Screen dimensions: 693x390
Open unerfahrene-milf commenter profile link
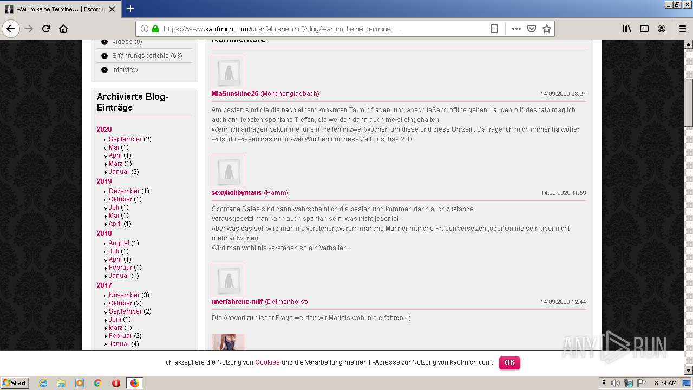[x=237, y=302]
